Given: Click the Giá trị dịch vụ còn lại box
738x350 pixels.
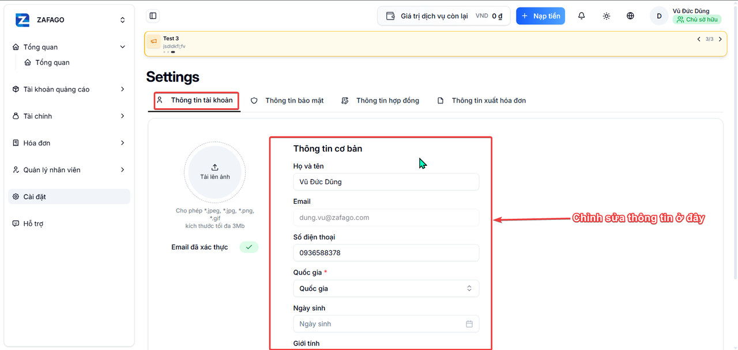Looking at the screenshot, I should [x=444, y=16].
